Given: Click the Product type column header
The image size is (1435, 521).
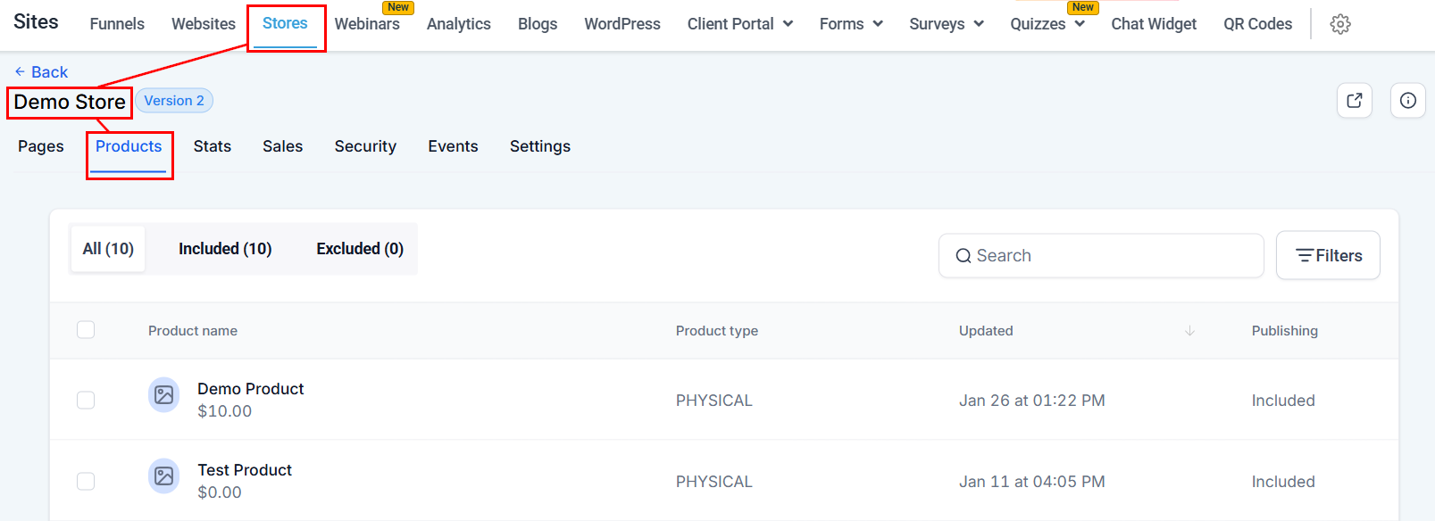Looking at the screenshot, I should pos(717,331).
